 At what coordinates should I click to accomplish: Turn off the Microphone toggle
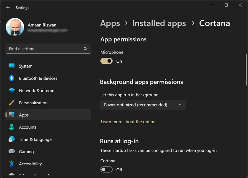tap(106, 61)
